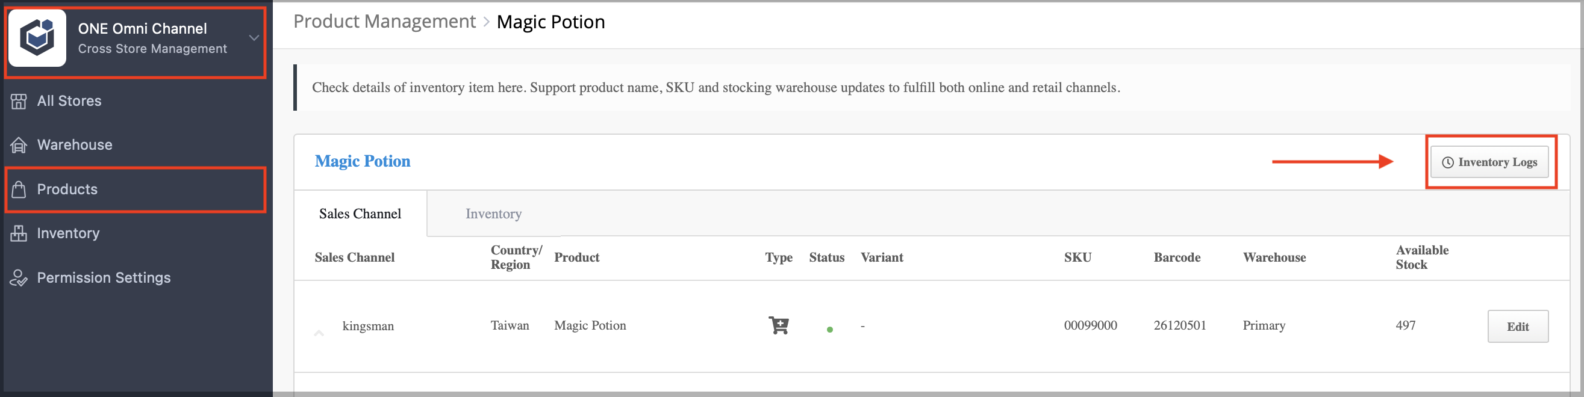The image size is (1584, 397).
Task: Click the green status dot for kingsman
Action: (829, 330)
